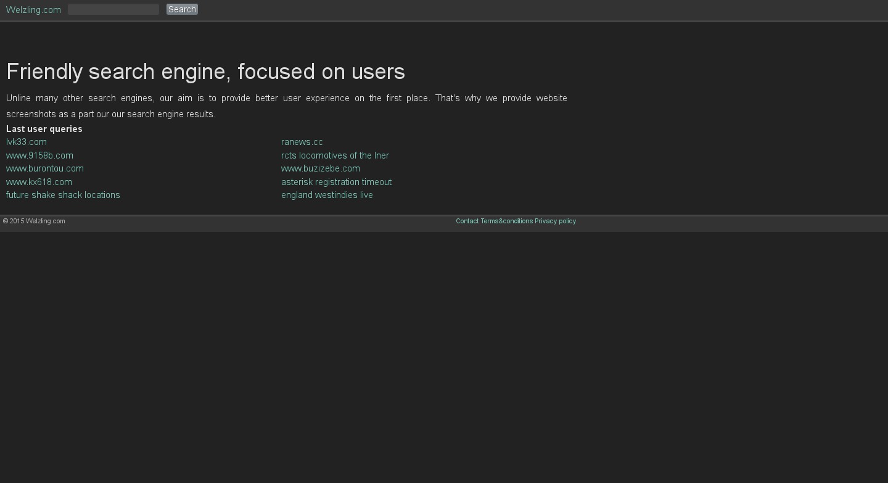Click the Welzling.com logo link

point(33,10)
